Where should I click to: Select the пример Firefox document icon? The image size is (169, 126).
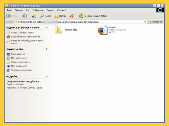(x=103, y=30)
